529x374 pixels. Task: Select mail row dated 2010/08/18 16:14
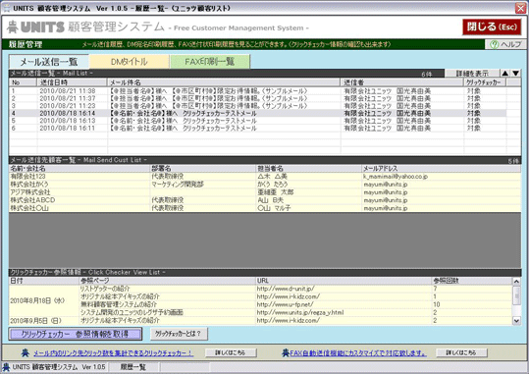click(258, 113)
